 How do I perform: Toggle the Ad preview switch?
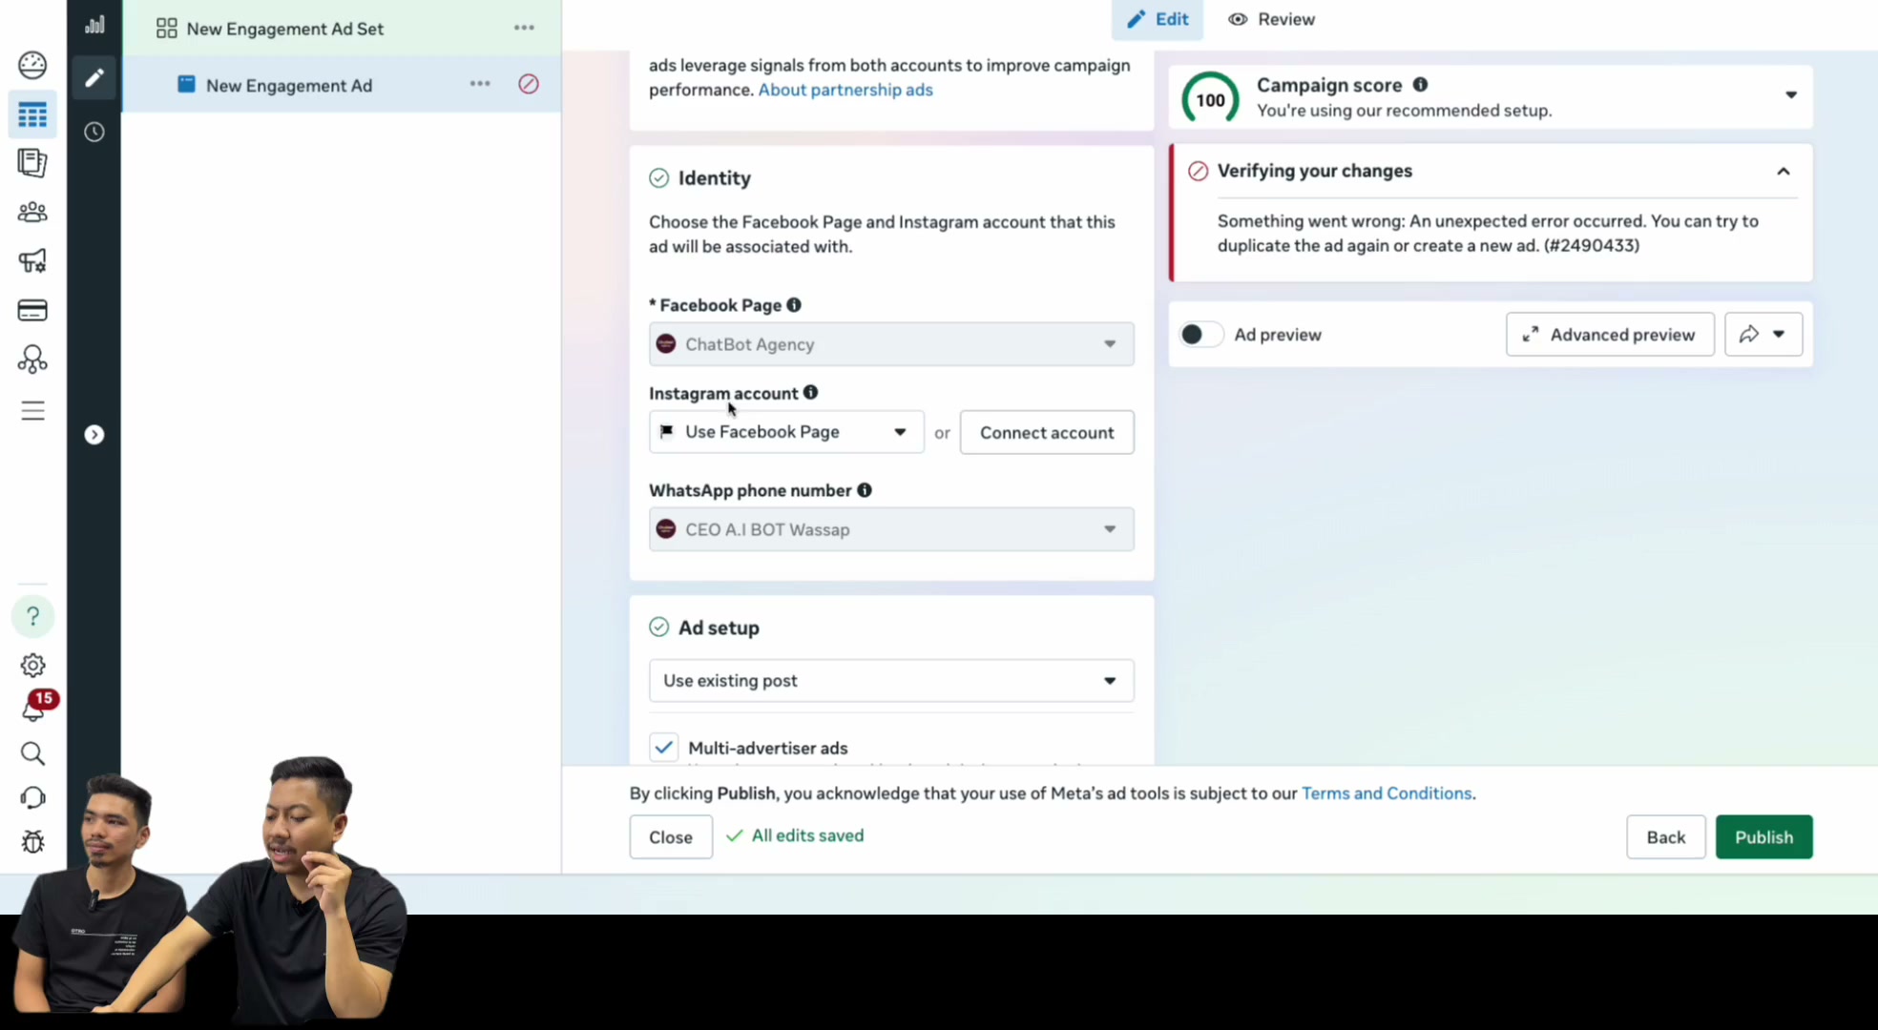(x=1200, y=335)
